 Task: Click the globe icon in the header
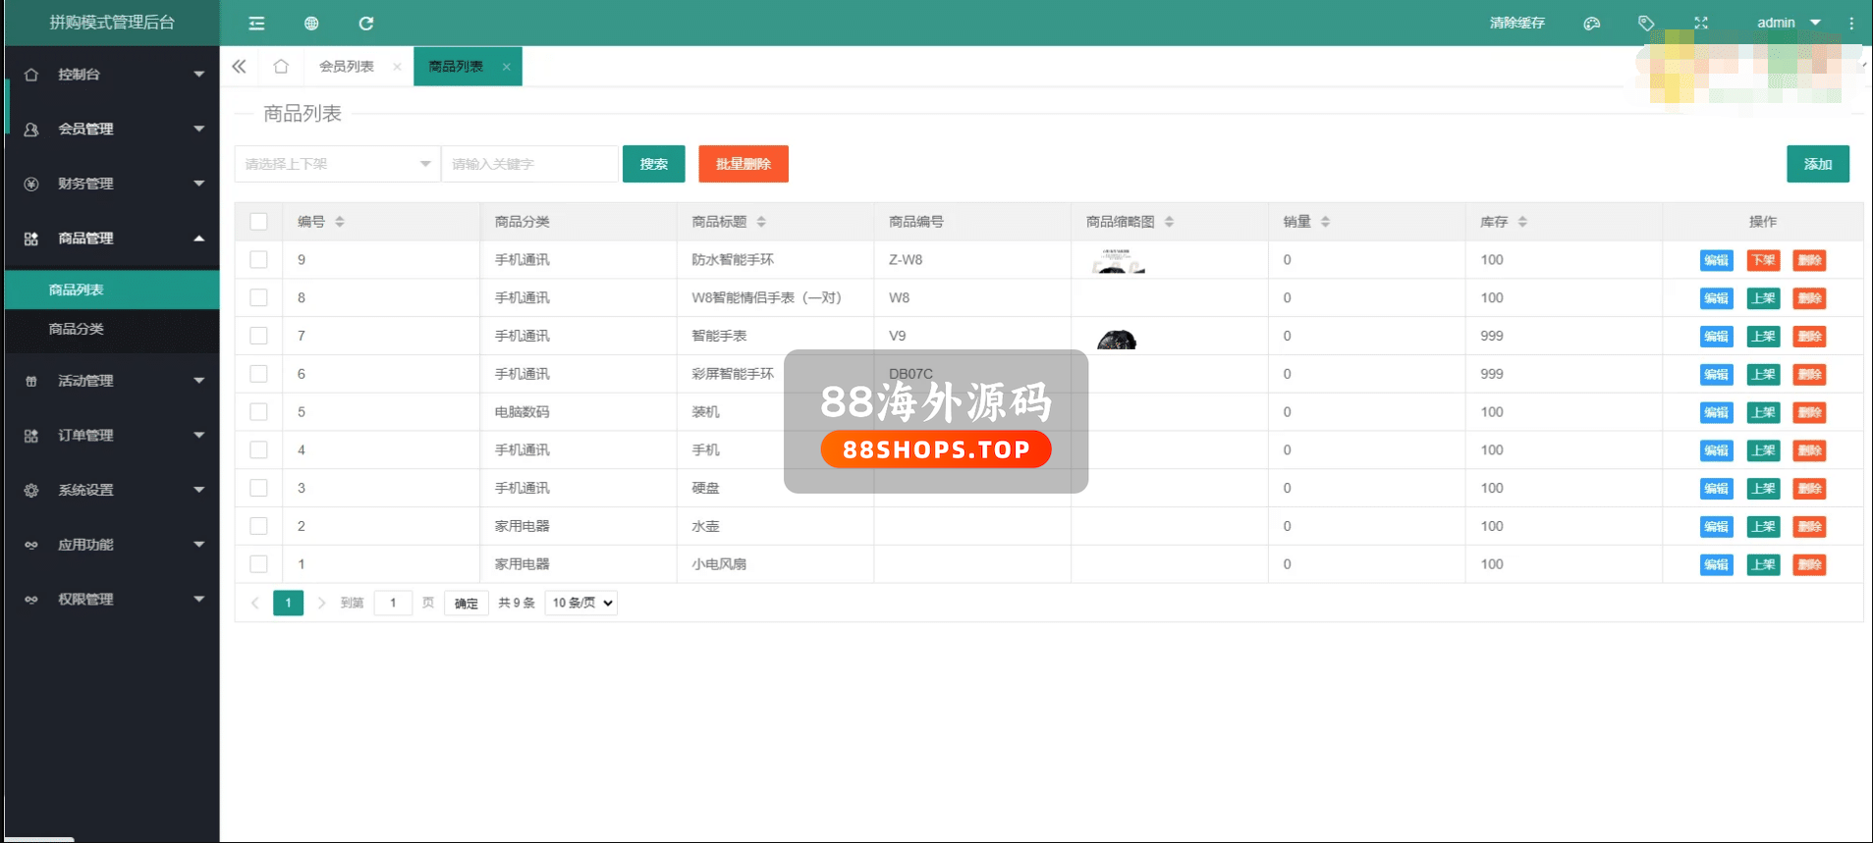coord(311,24)
